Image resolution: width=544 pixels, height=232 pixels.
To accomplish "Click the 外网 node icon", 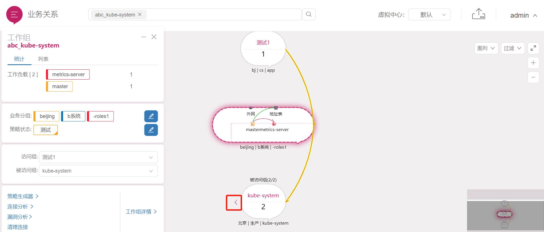I will 251,108.
